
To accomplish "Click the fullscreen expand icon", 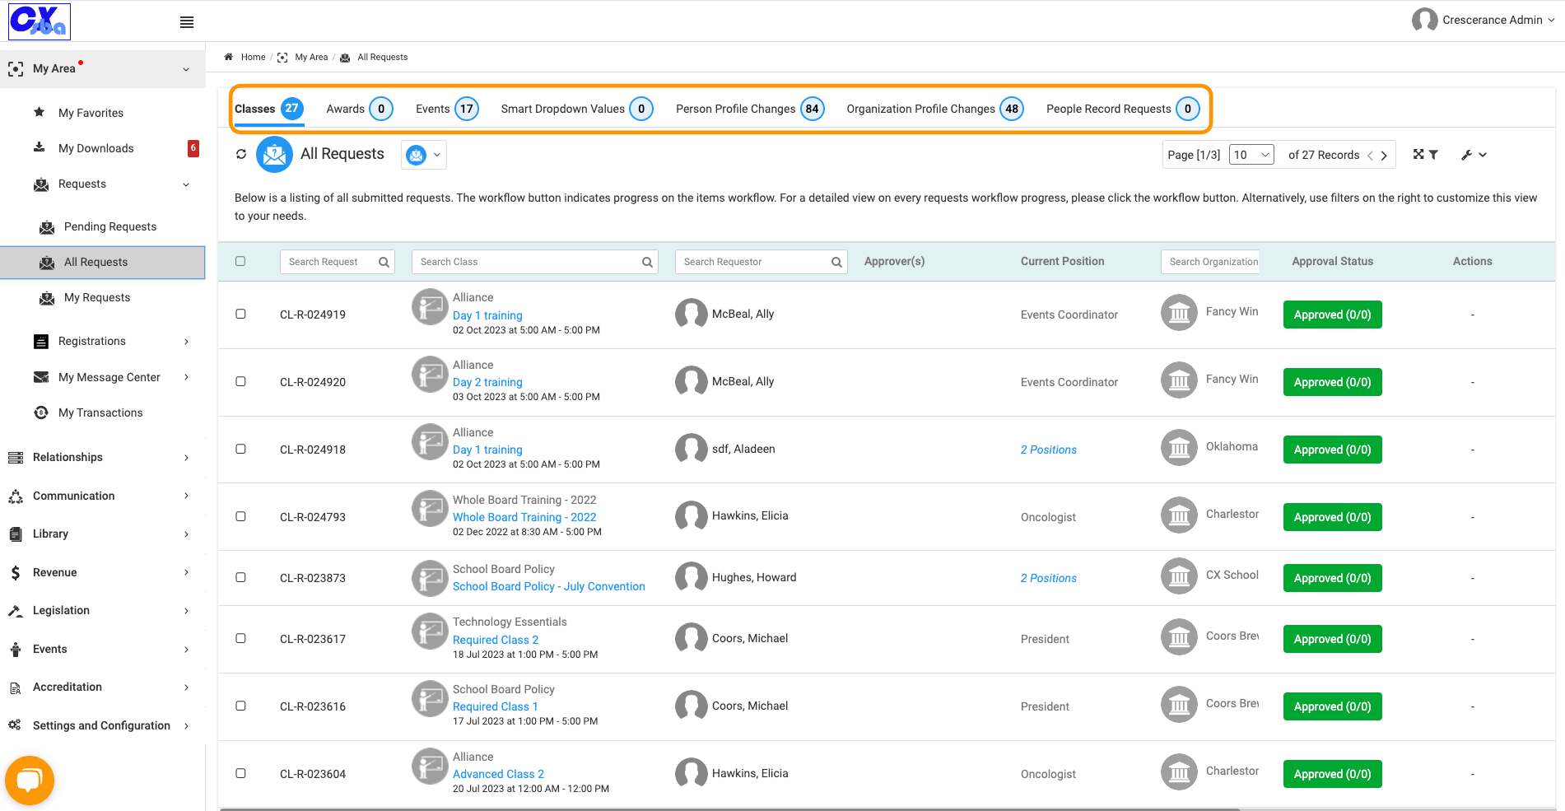I will [1418, 154].
